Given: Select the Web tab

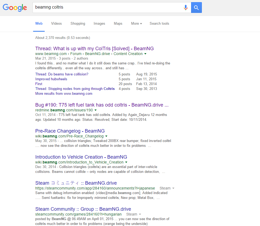Looking at the screenshot, I should 39,23.
